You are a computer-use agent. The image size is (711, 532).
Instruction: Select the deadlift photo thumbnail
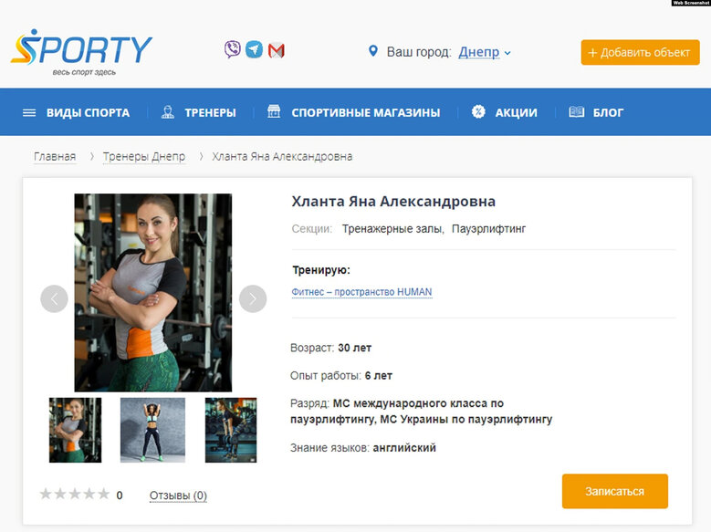click(231, 430)
